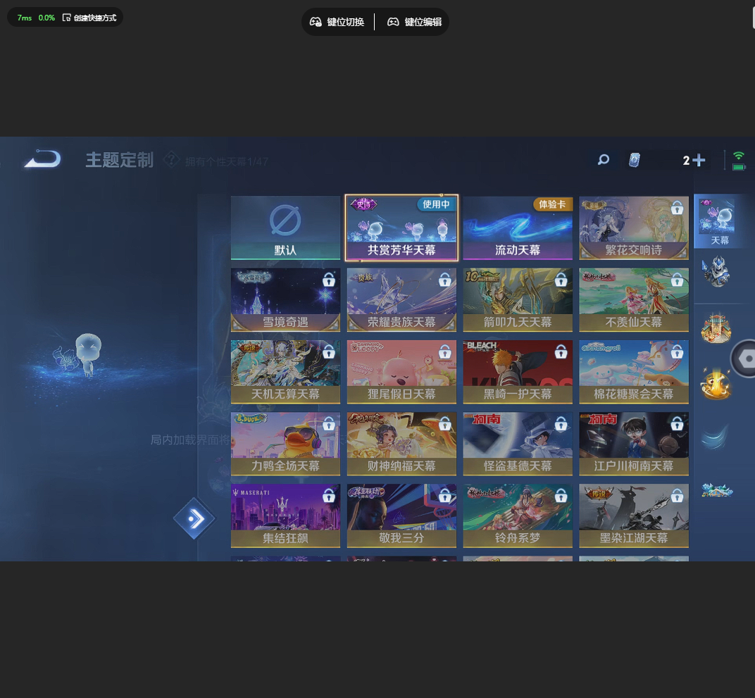This screenshot has width=755, height=698.
Task: Click the plus icon to add cards
Action: click(x=699, y=161)
